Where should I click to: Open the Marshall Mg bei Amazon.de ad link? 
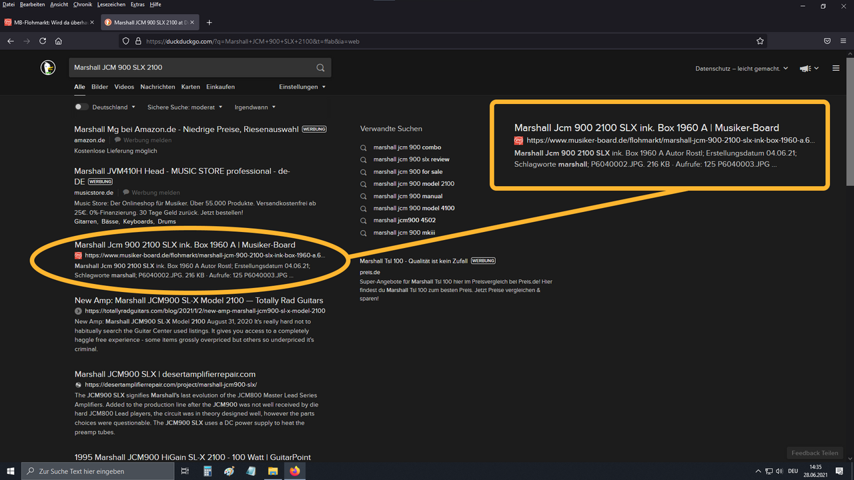pyautogui.click(x=186, y=129)
